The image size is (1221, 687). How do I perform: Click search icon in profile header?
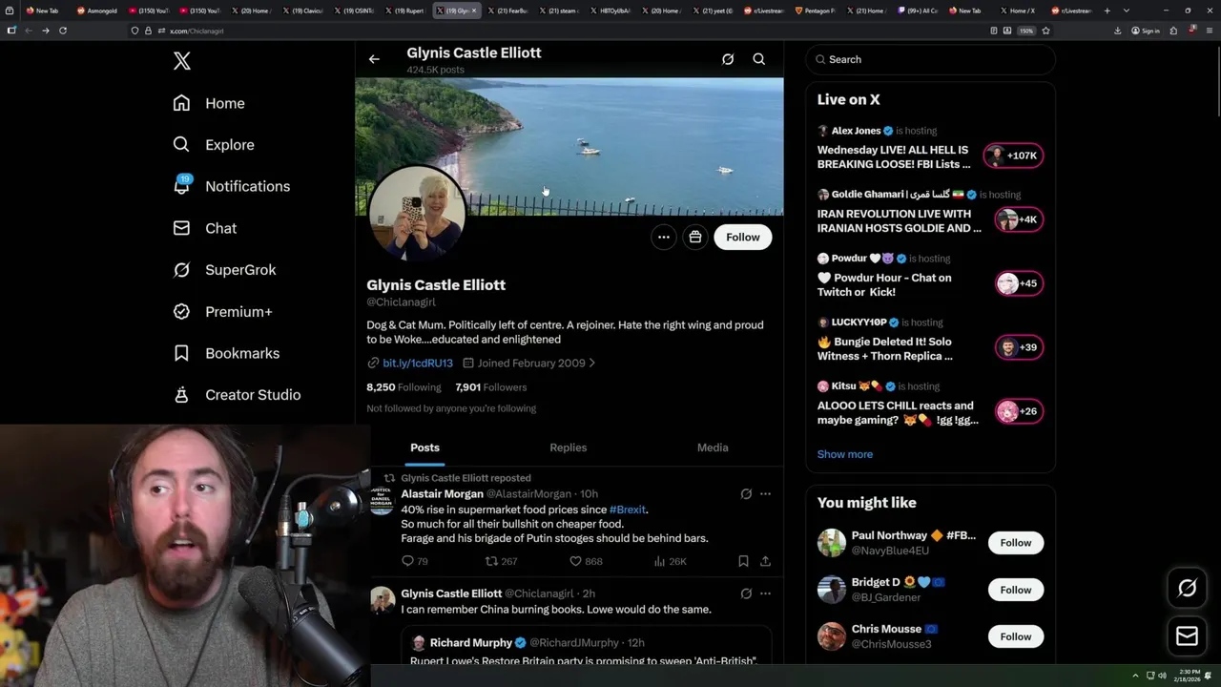coord(759,59)
